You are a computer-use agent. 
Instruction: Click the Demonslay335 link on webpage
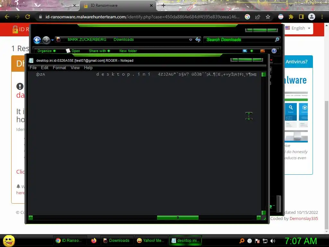click(304, 218)
